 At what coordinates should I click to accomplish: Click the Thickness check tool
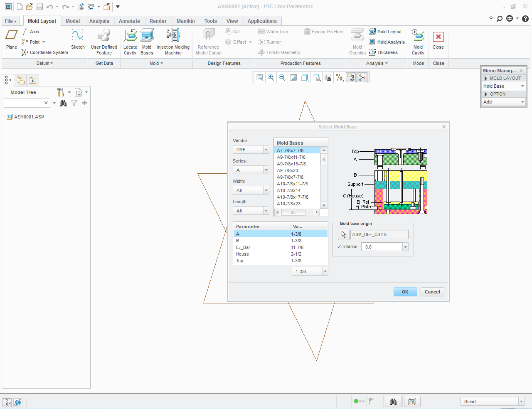tap(383, 52)
